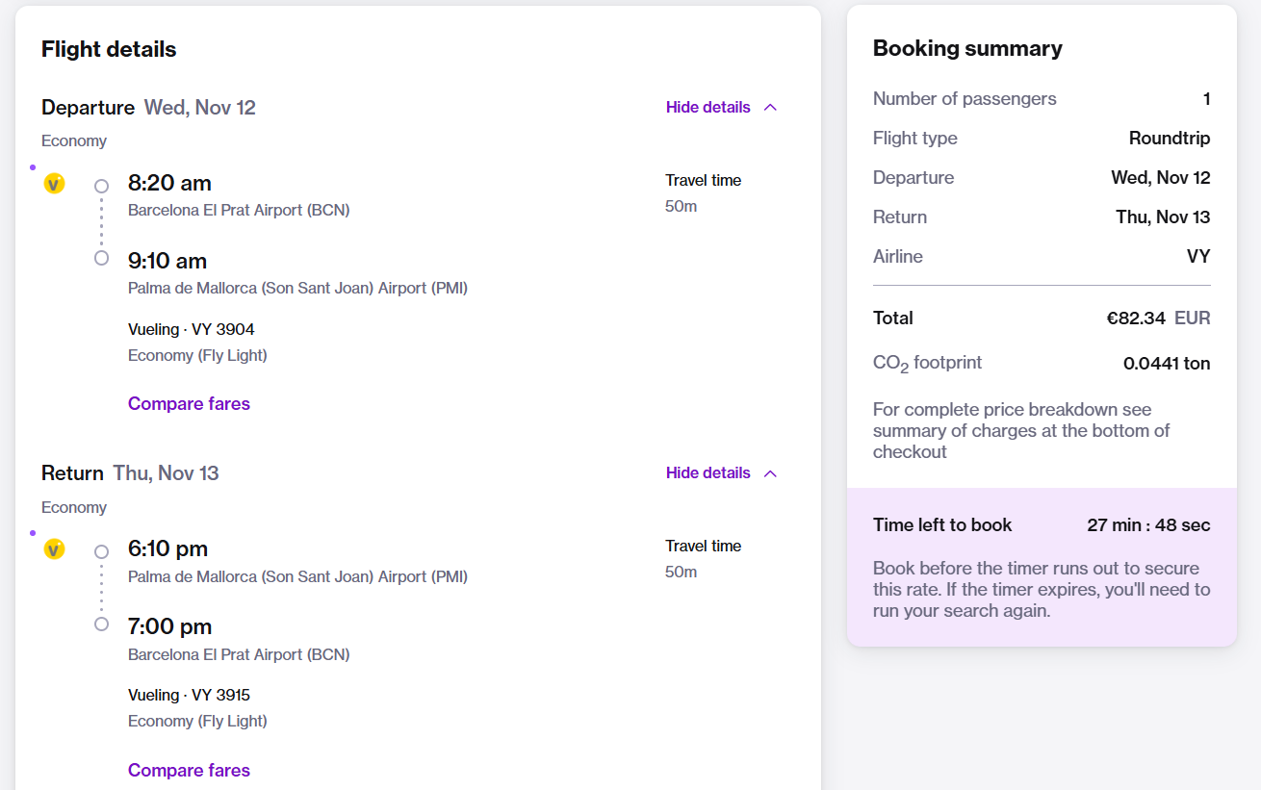Viewport: 1261px width, 790px height.
Task: Click the Booking summary heading
Action: (x=967, y=48)
